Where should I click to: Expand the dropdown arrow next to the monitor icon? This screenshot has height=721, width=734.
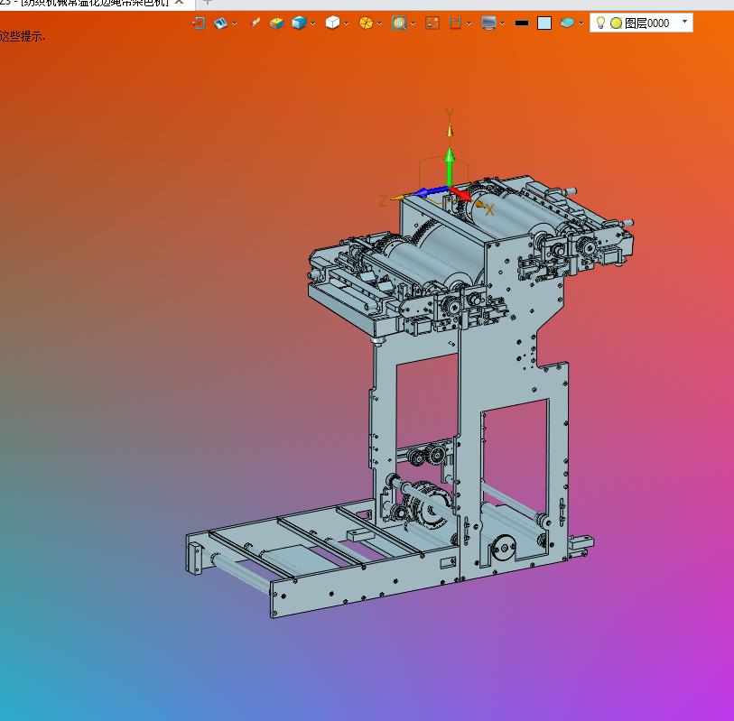point(502,23)
